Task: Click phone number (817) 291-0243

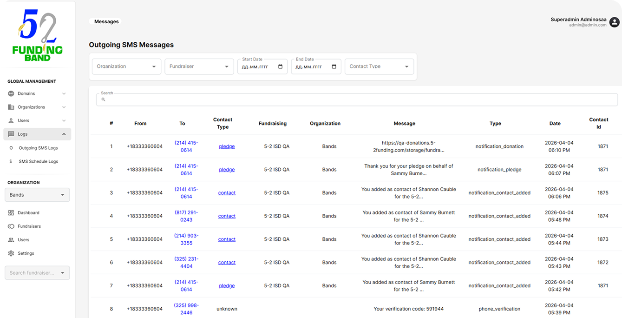Action: (x=186, y=216)
